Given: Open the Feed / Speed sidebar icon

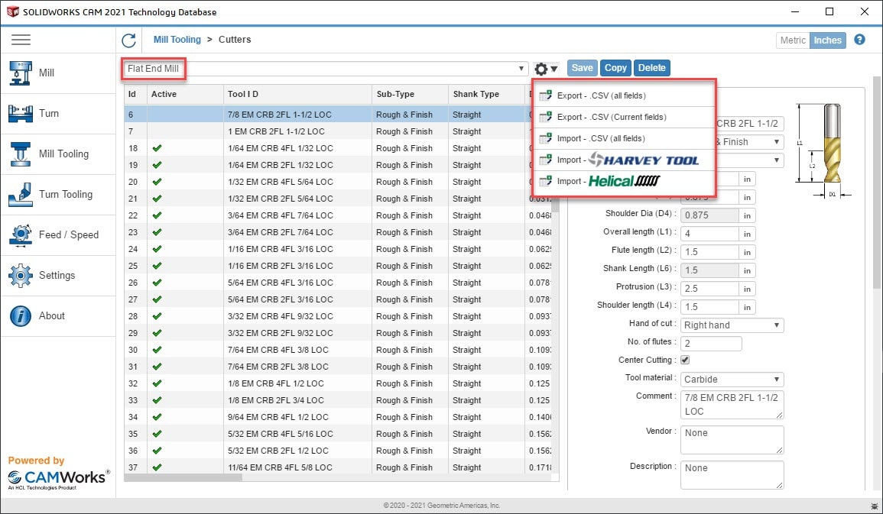Looking at the screenshot, I should tap(21, 235).
